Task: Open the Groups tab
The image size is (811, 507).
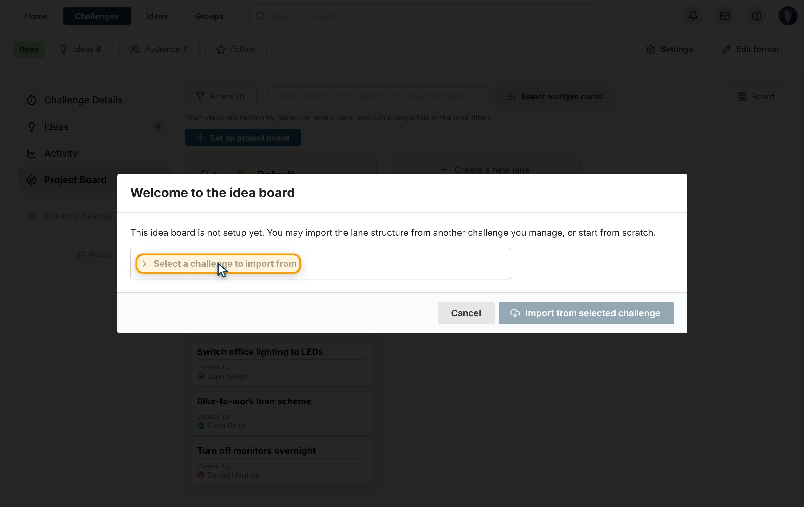Action: pos(209,16)
